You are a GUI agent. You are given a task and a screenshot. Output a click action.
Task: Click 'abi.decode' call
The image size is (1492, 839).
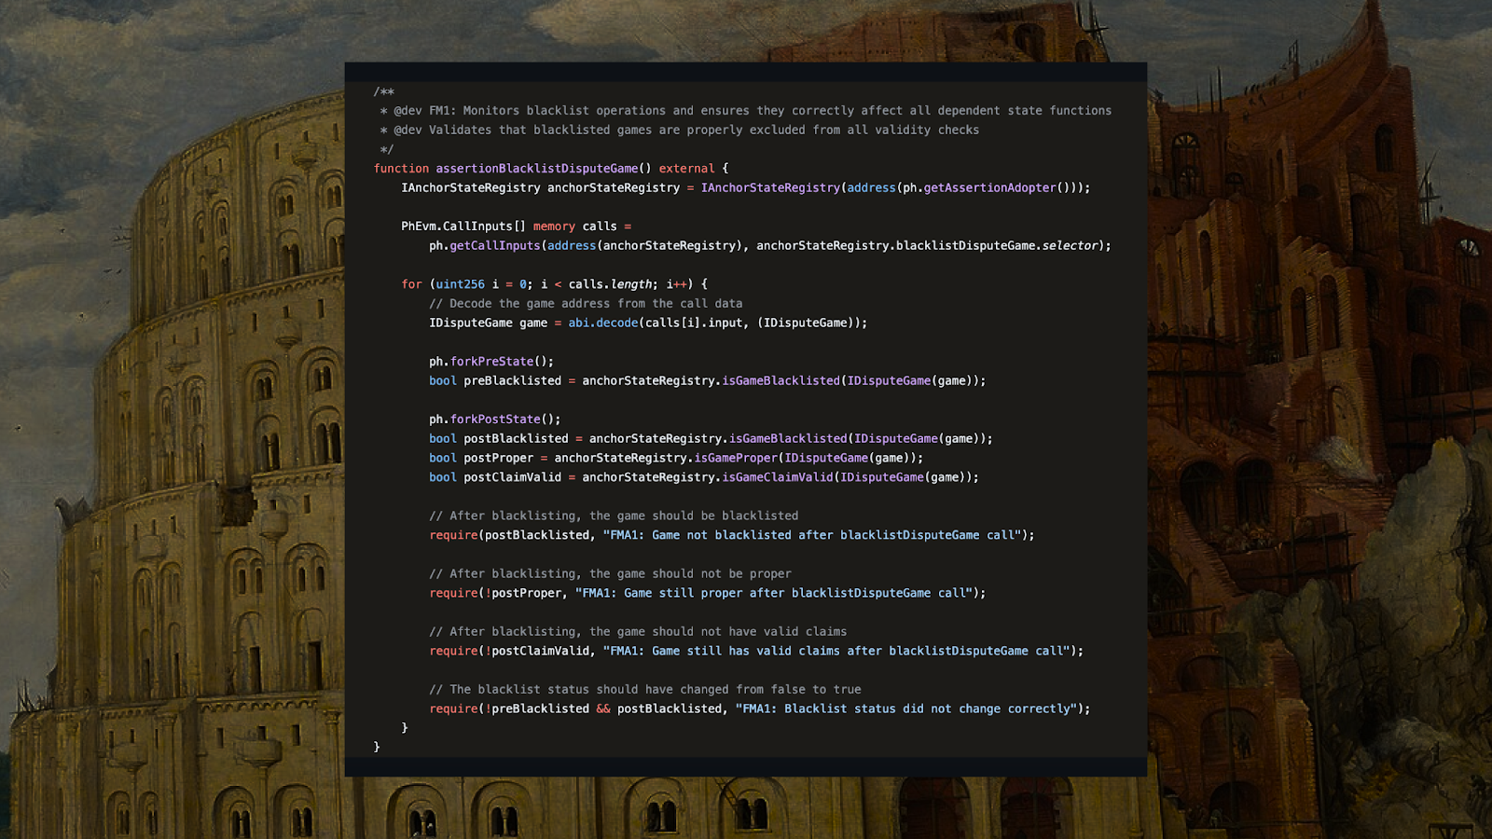[x=603, y=323]
